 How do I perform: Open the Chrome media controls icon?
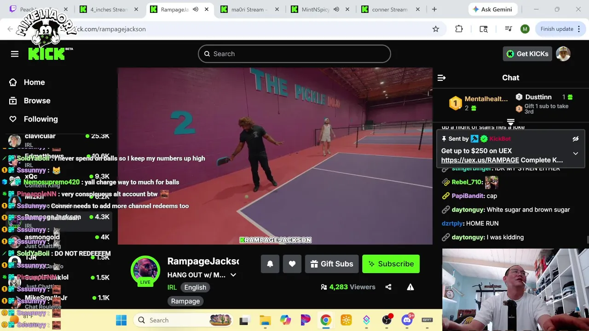click(508, 29)
